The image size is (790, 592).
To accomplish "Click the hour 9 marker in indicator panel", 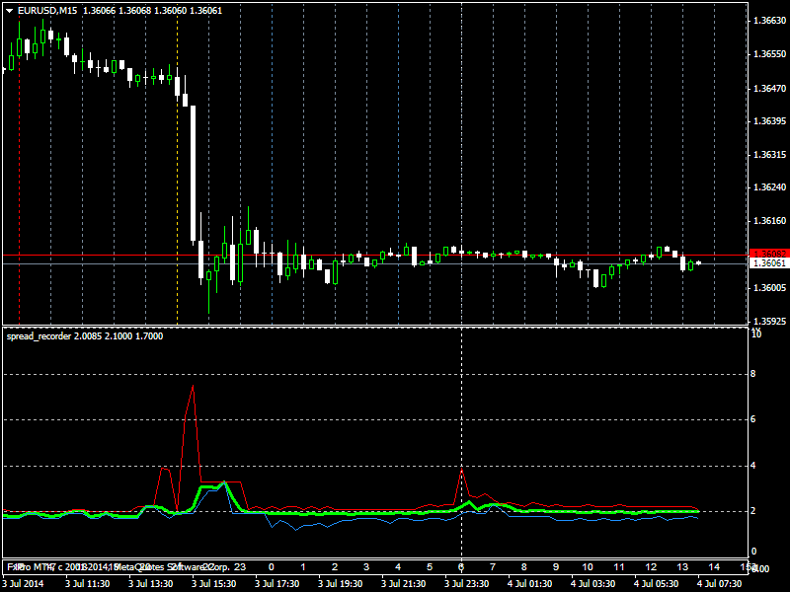I will coord(556,567).
